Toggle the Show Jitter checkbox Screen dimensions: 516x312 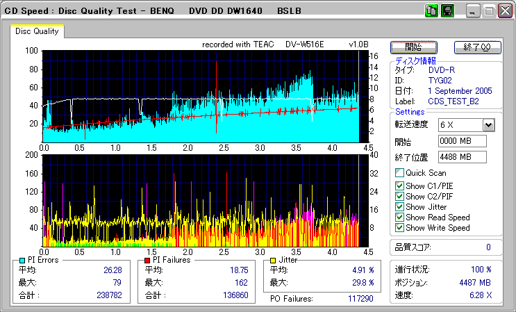tap(399, 207)
